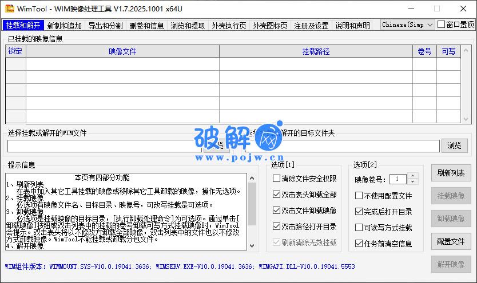This screenshot has width=477, height=283.
Task: Open the 浏览和提取 tab
Action: click(x=188, y=26)
